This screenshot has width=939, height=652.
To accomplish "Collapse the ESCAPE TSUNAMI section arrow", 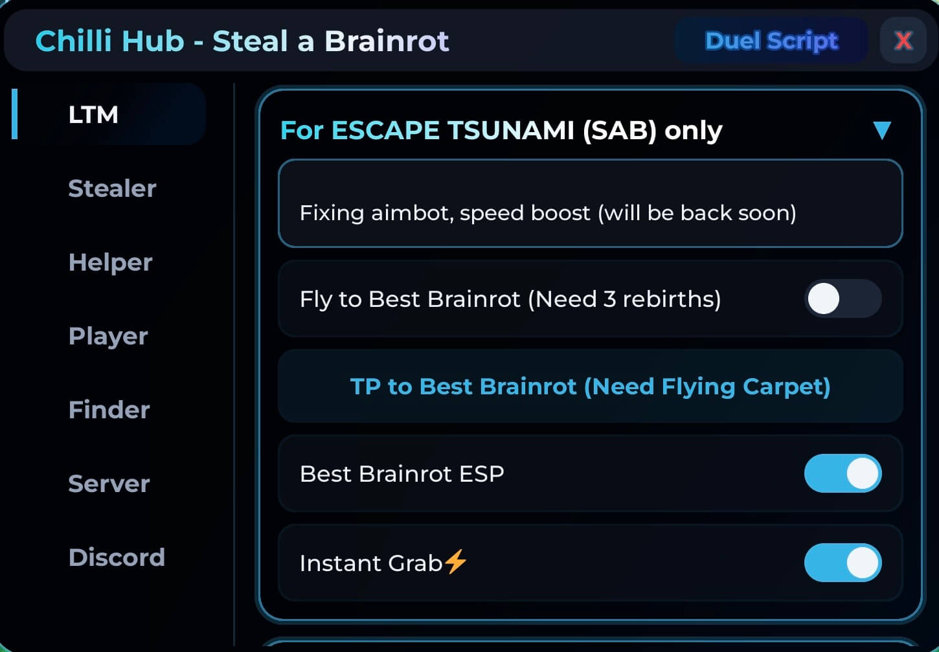I will (x=881, y=130).
